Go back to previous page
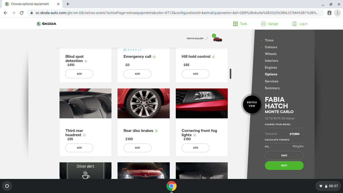The image size is (343, 193). tap(6, 13)
